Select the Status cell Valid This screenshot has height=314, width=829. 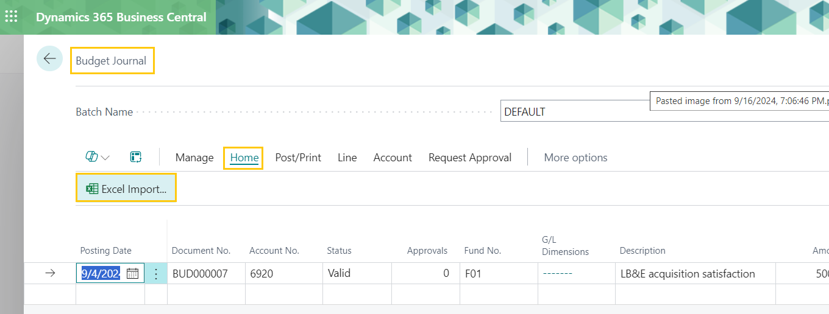tap(357, 274)
